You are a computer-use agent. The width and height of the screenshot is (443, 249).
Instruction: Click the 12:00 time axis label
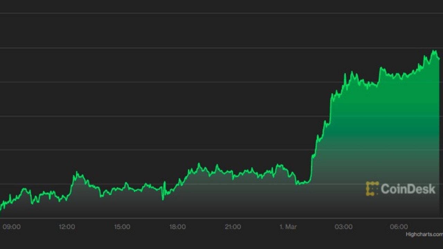[x=67, y=227]
